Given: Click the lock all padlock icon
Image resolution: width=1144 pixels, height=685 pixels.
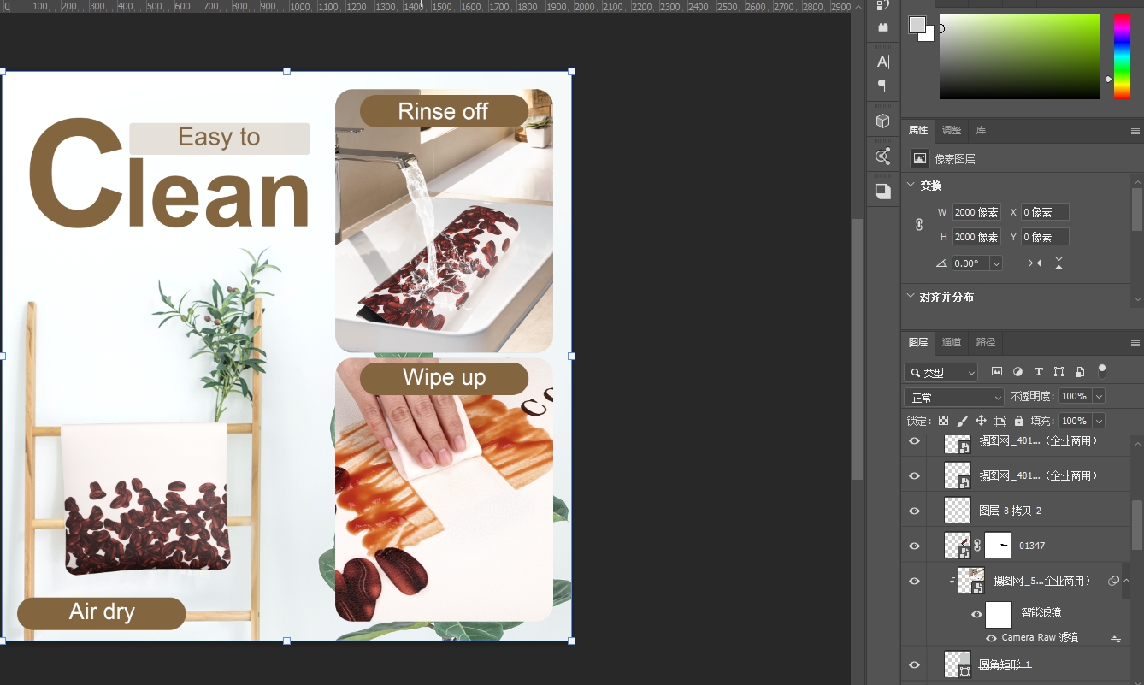Looking at the screenshot, I should tap(1018, 421).
